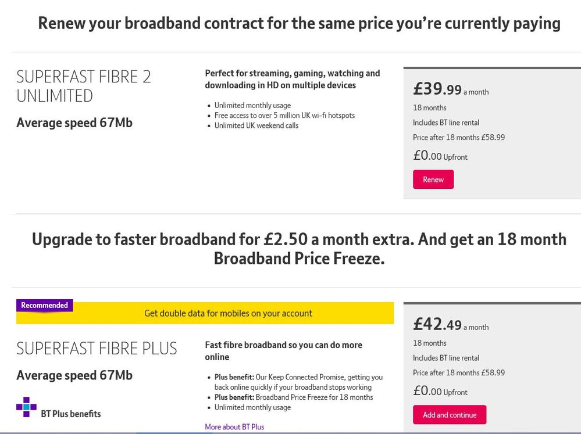Click the BT Plus benefits plus icon
Image resolution: width=581 pixels, height=434 pixels.
pyautogui.click(x=26, y=408)
